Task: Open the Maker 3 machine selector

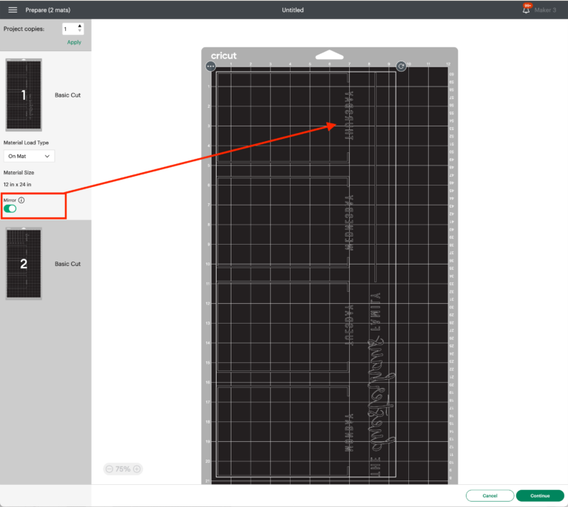Action: (544, 10)
